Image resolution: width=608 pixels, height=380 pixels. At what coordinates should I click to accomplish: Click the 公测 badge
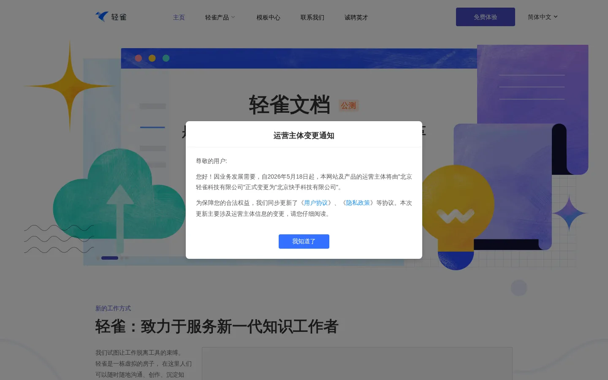pyautogui.click(x=349, y=106)
